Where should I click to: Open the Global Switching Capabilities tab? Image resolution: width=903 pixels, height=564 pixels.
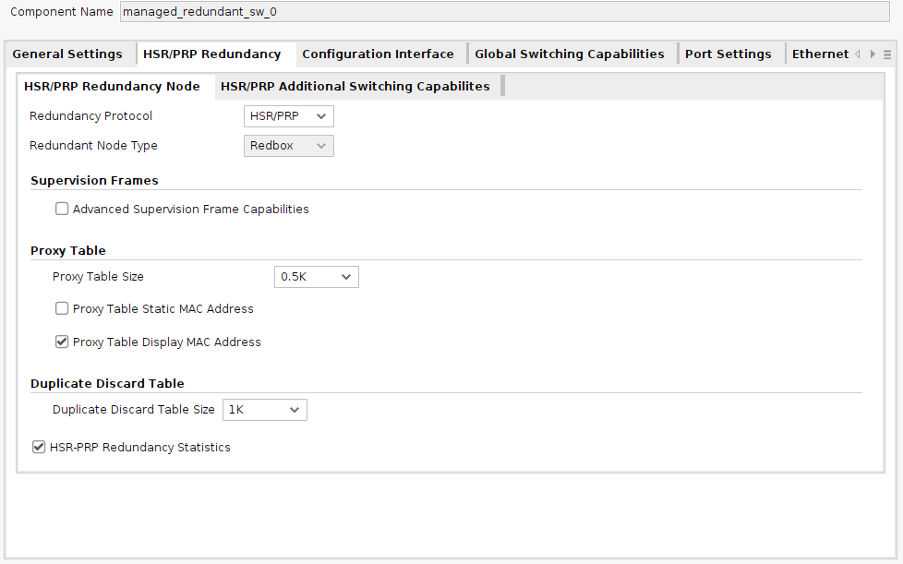pos(569,54)
